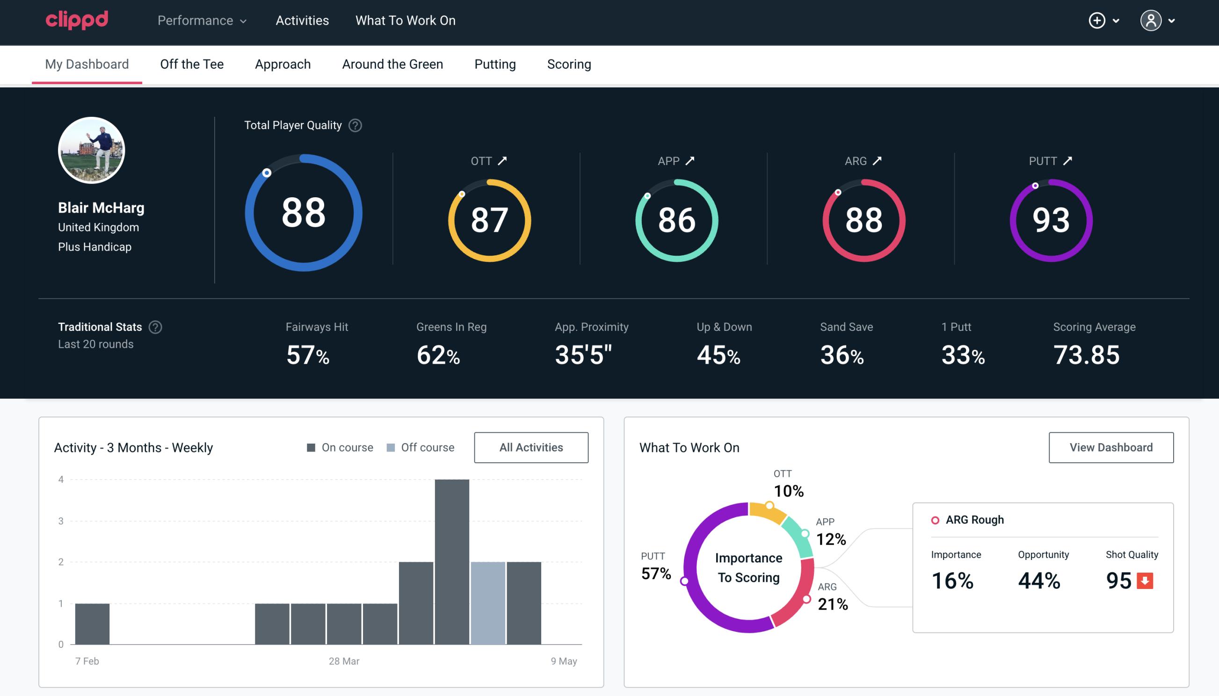Select the Around the Green menu item
The width and height of the screenshot is (1219, 696).
(x=392, y=64)
